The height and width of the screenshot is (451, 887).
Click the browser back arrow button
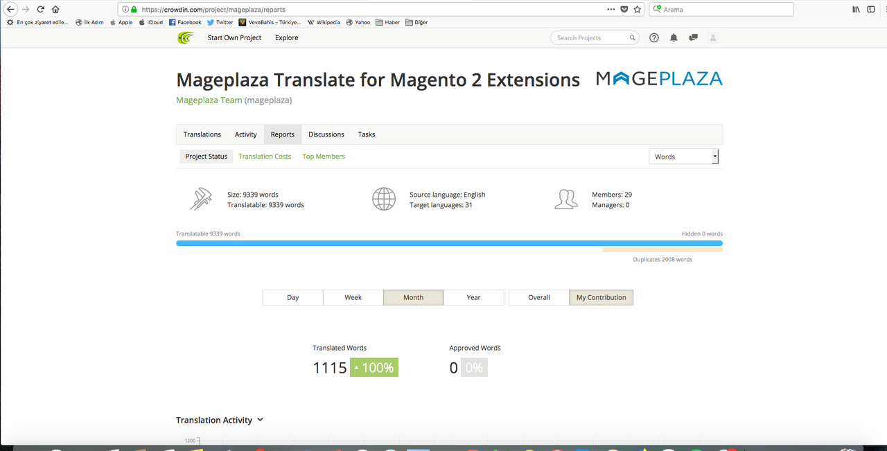[10, 10]
